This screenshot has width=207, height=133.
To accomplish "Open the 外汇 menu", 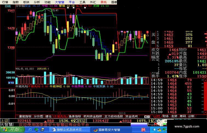I will coord(93,2).
